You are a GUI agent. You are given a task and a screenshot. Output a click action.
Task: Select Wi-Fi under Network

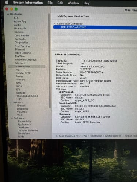tap(20, 115)
